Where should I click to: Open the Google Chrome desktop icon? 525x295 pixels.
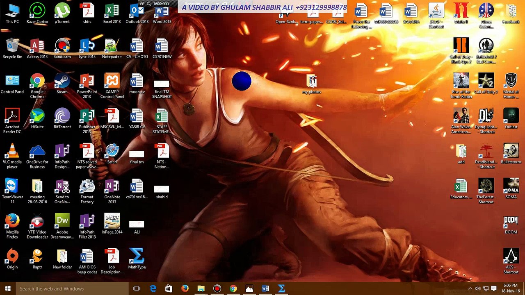[x=37, y=82]
